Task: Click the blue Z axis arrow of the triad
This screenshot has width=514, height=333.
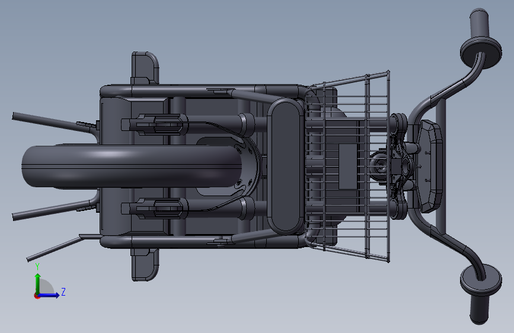Action: [x=49, y=295]
